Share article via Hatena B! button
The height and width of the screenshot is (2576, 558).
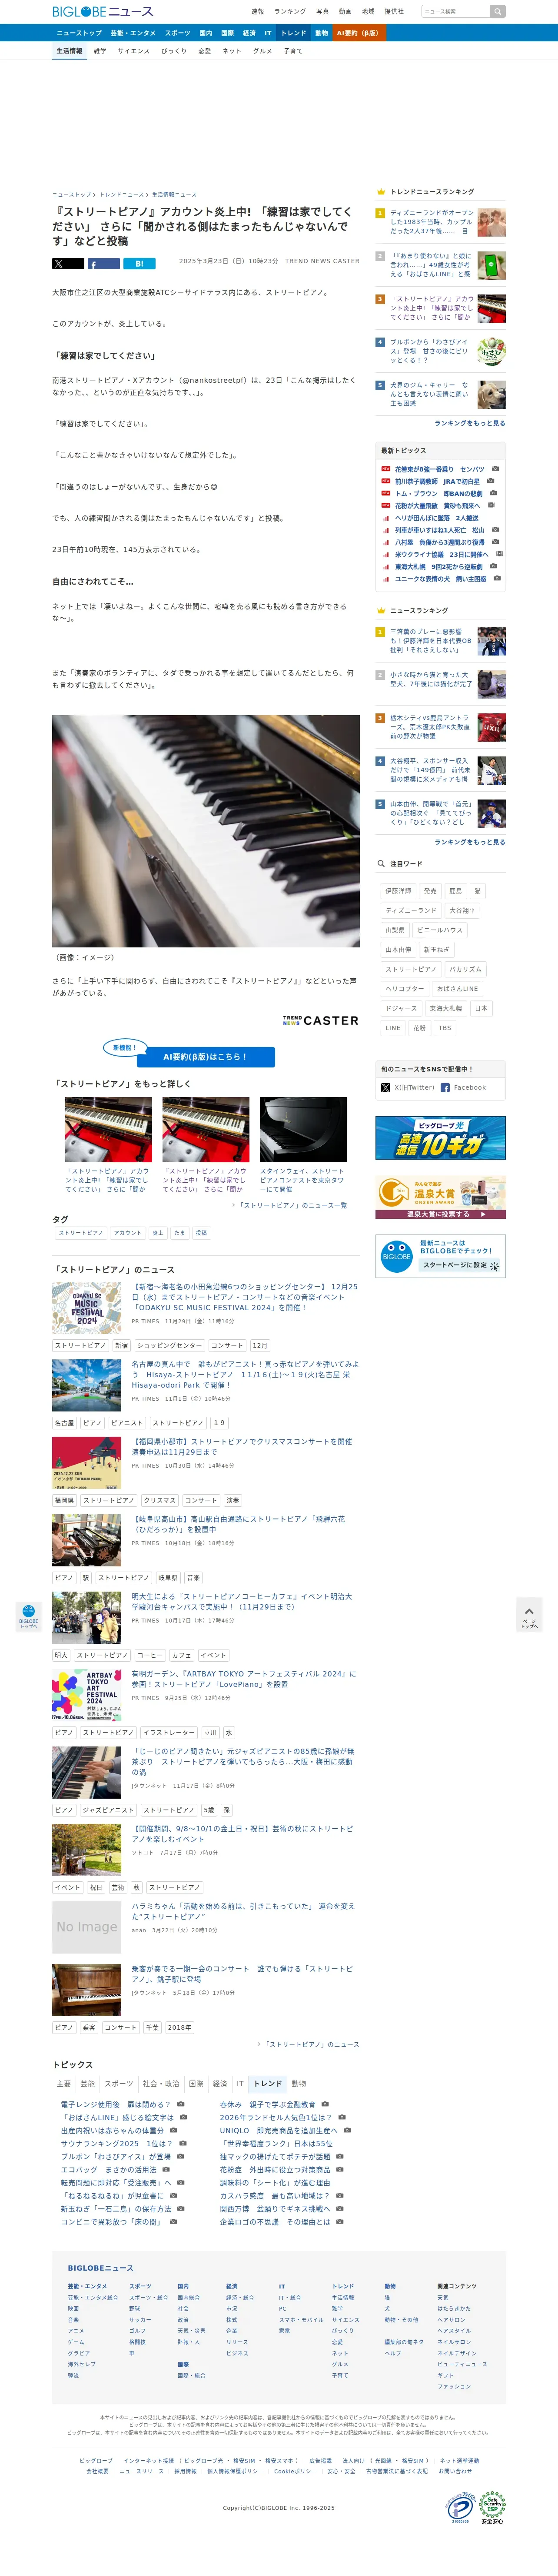(x=140, y=264)
